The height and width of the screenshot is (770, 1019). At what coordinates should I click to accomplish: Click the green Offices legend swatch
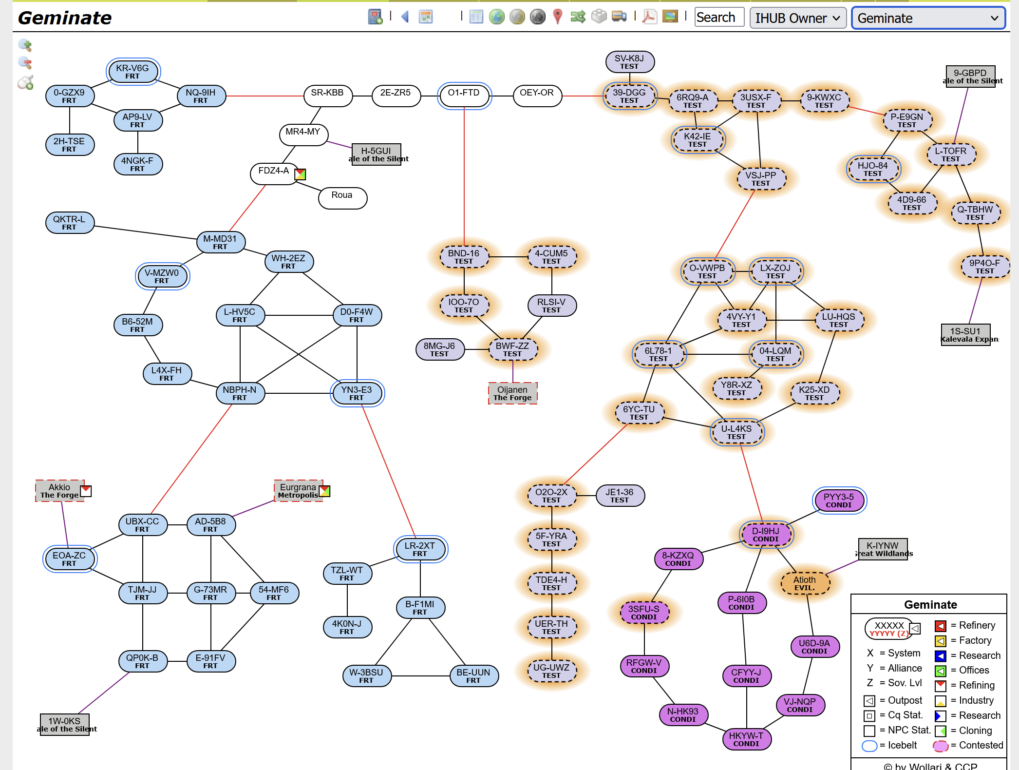point(941,671)
